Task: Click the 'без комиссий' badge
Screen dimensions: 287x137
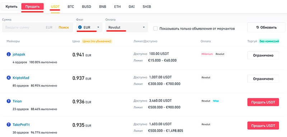Action: [269, 41]
